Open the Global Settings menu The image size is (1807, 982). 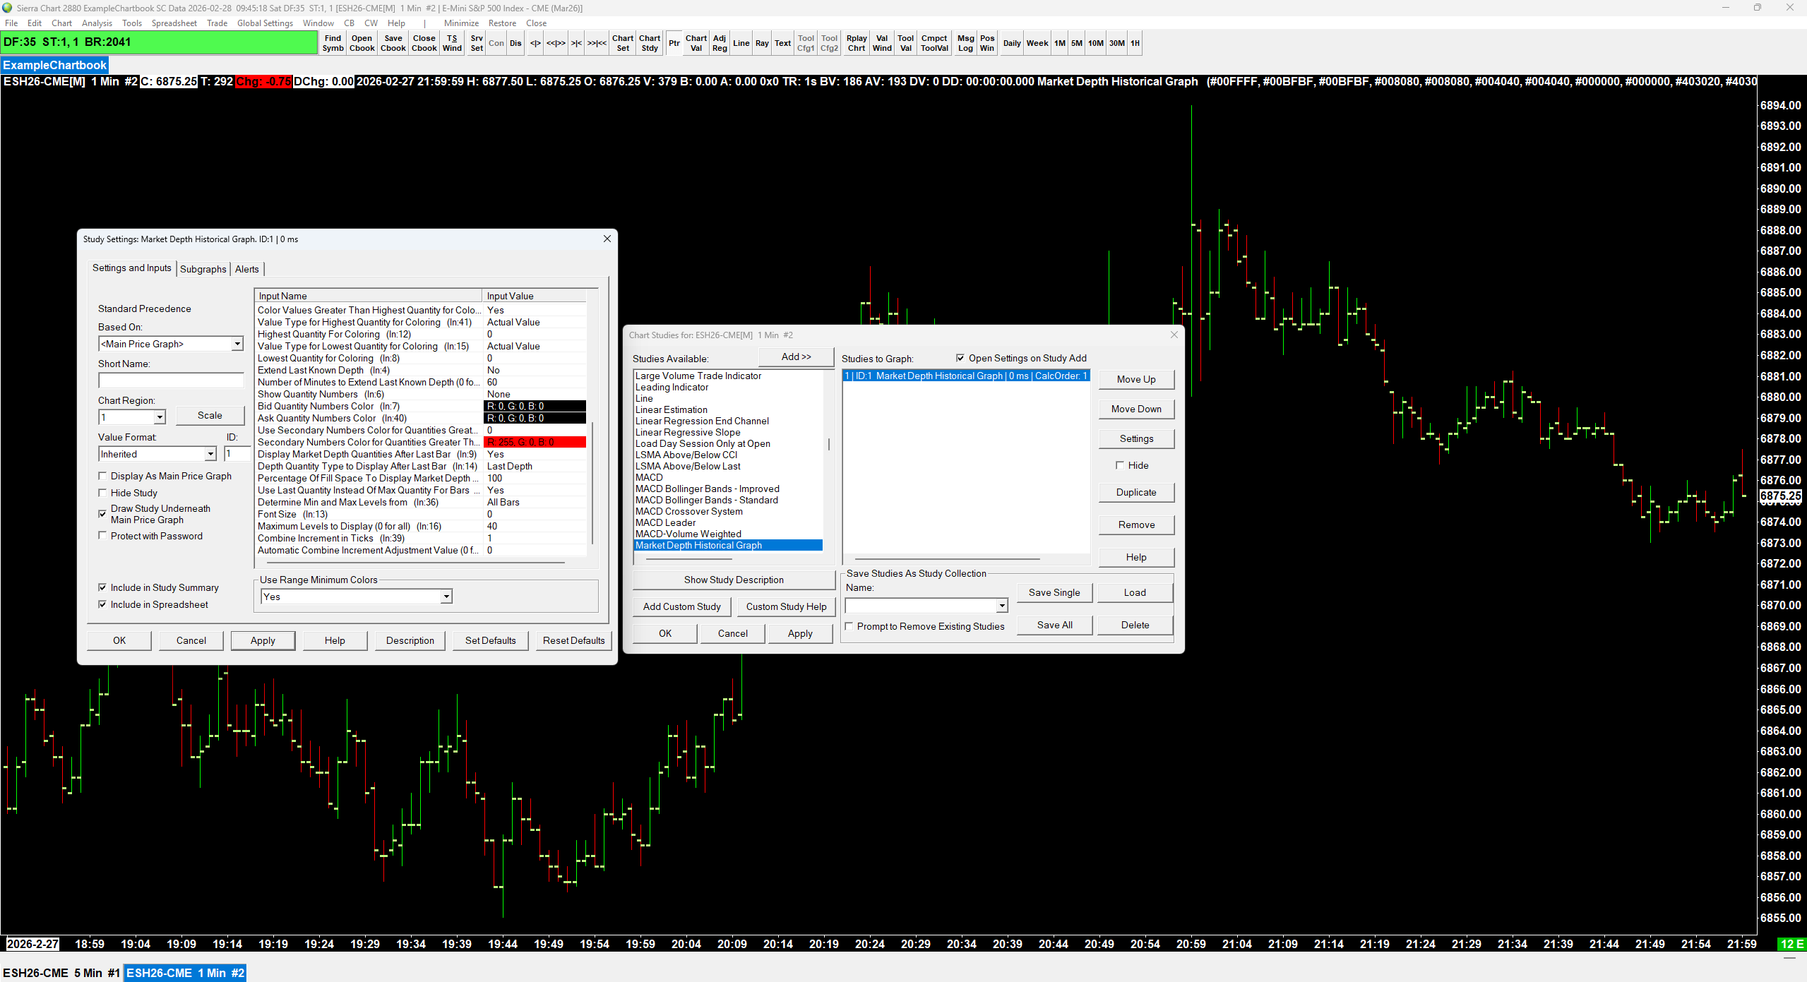[265, 23]
